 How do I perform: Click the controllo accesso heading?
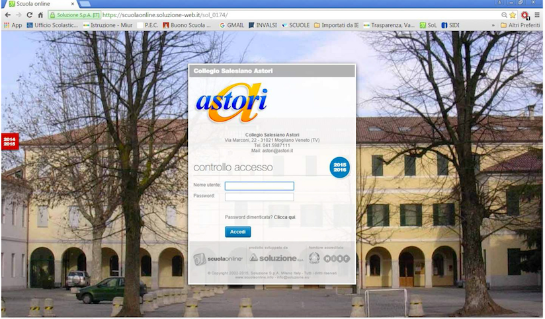[x=233, y=167]
